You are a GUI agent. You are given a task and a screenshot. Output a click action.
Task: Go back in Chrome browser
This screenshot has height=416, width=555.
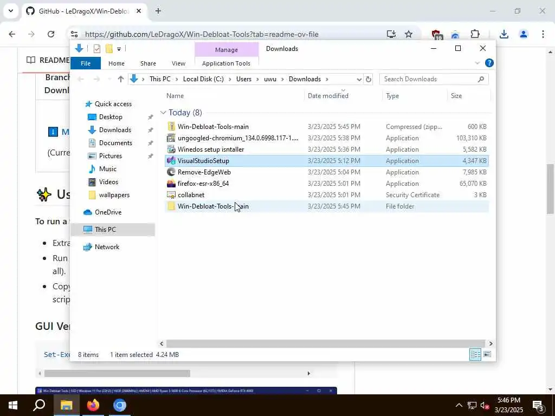click(x=12, y=34)
